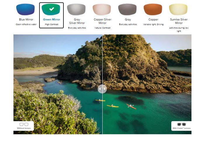Click the Copper label text
The width and height of the screenshot is (209, 141).
click(x=153, y=20)
